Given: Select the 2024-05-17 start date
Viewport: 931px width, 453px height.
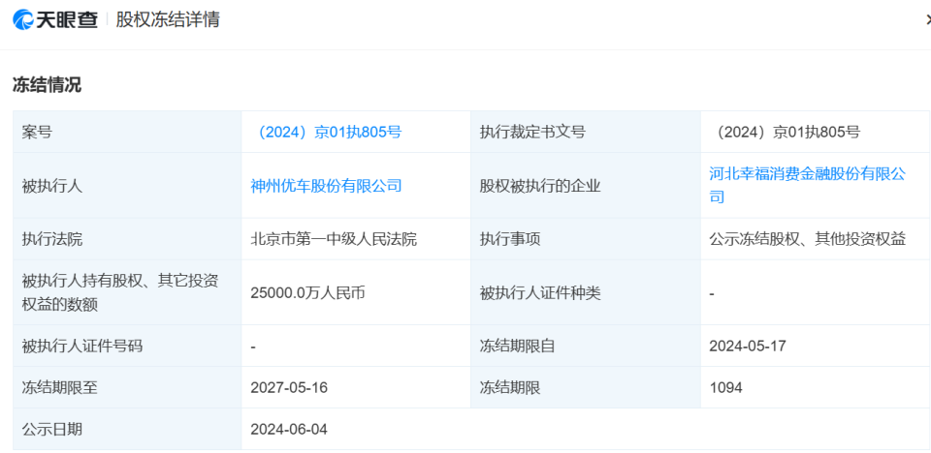Looking at the screenshot, I should [x=748, y=346].
